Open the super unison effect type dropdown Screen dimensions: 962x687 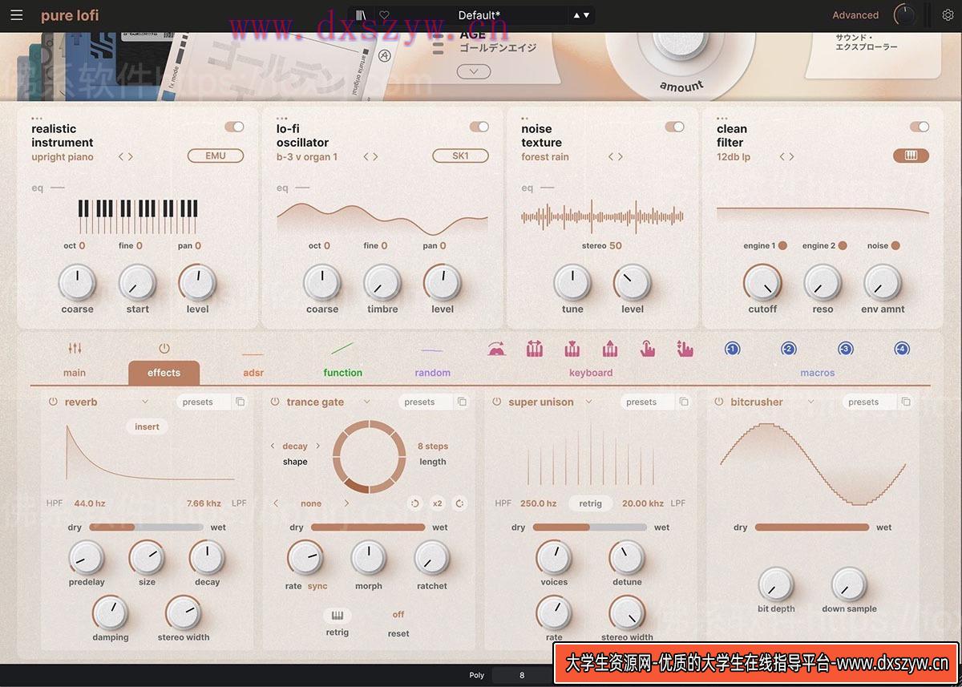click(x=588, y=402)
